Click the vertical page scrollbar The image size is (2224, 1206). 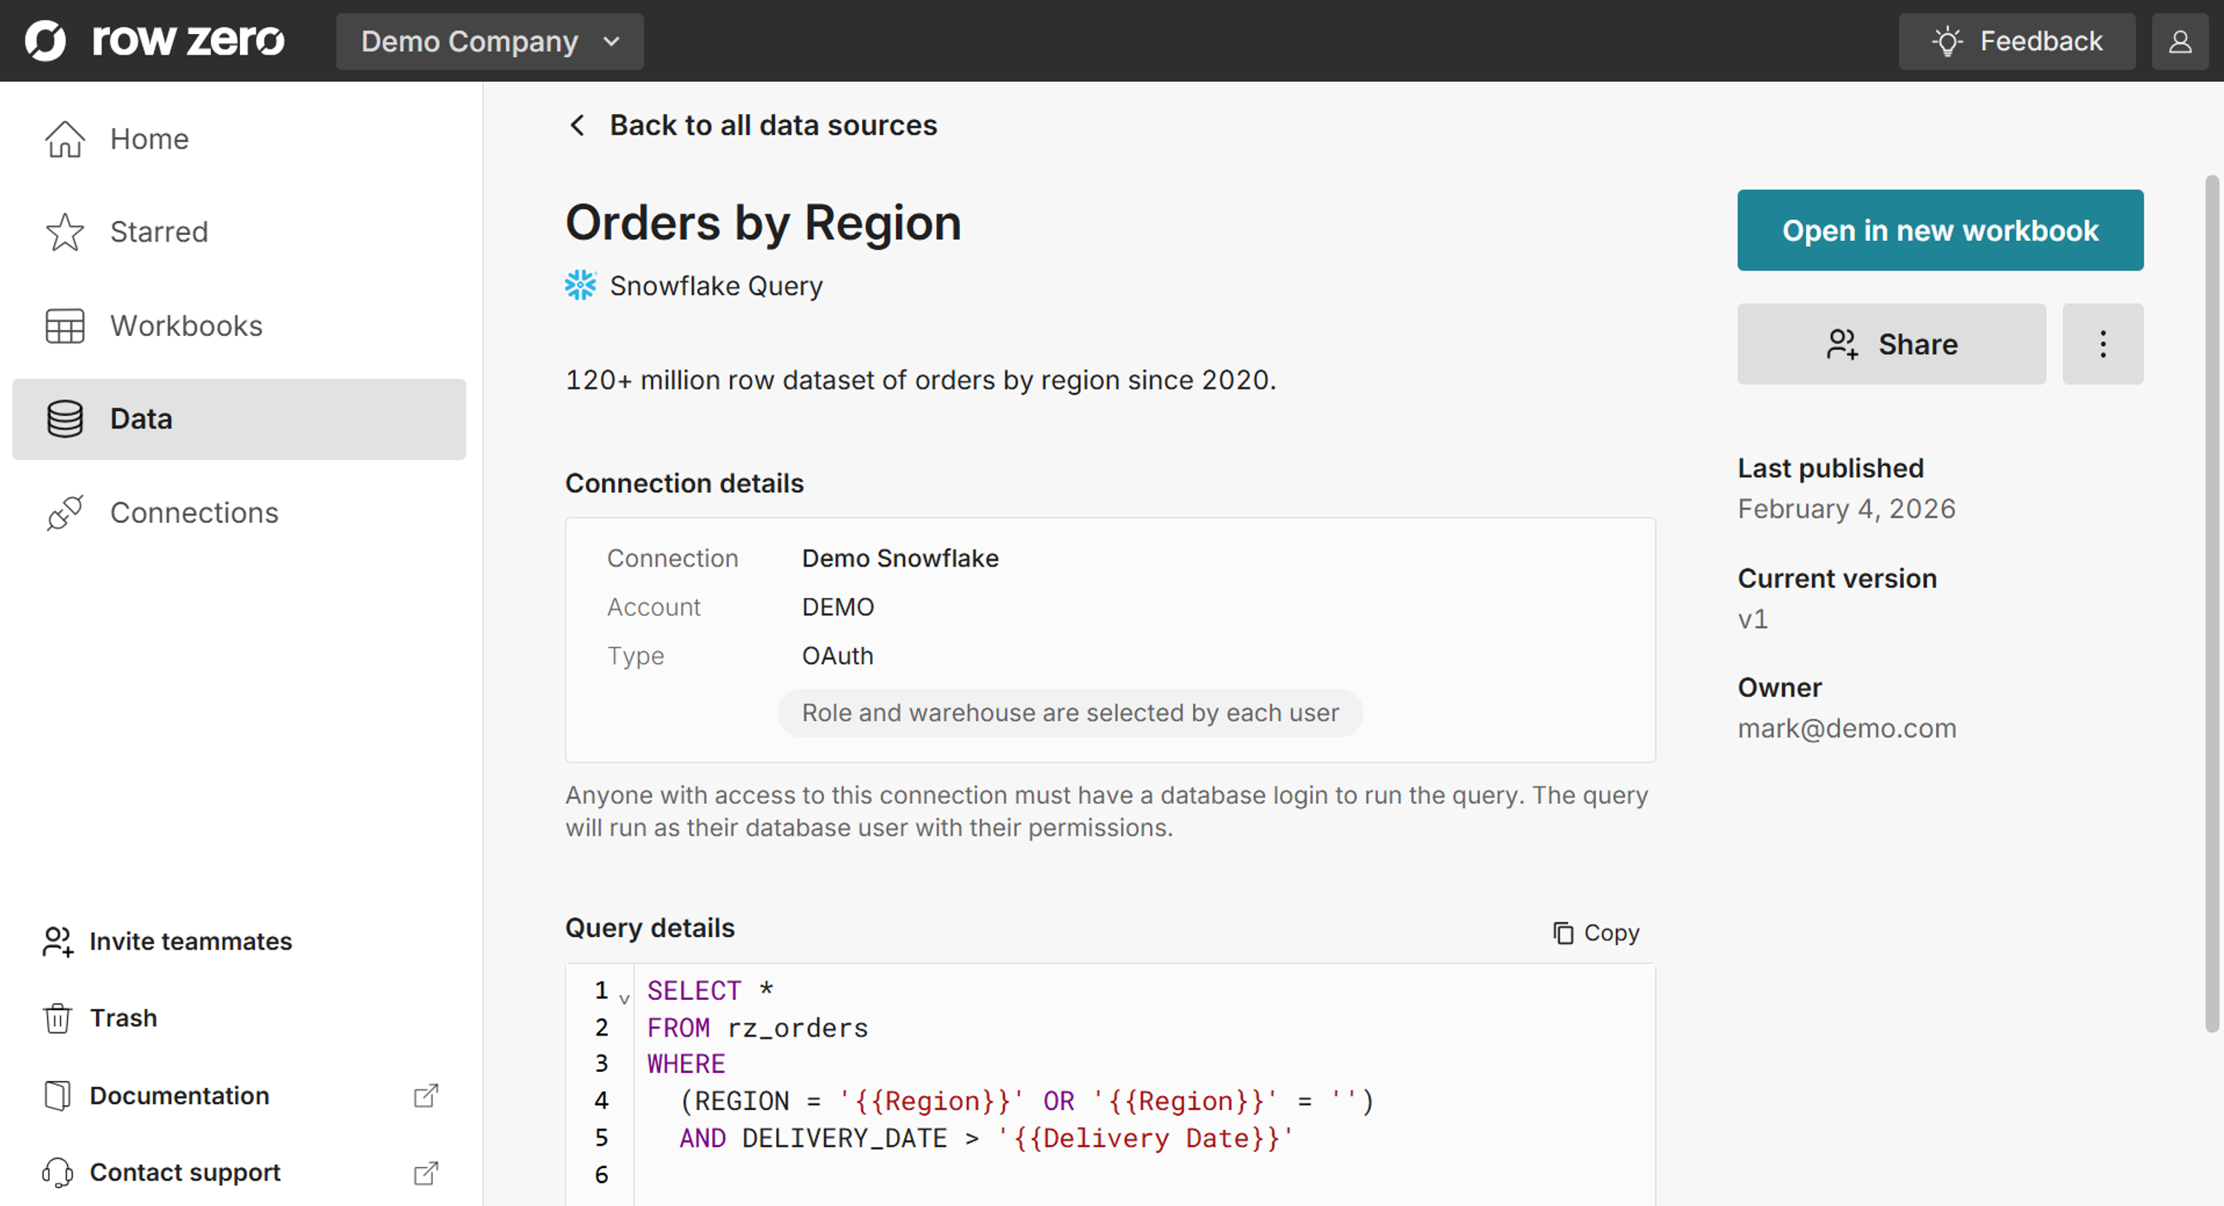(2211, 605)
